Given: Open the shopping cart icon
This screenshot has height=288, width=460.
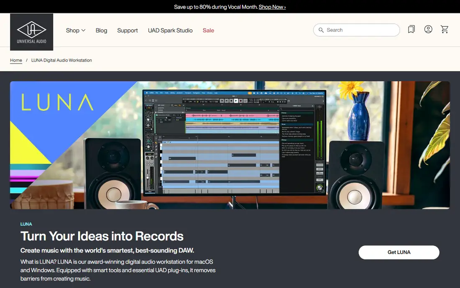Looking at the screenshot, I should (x=445, y=29).
